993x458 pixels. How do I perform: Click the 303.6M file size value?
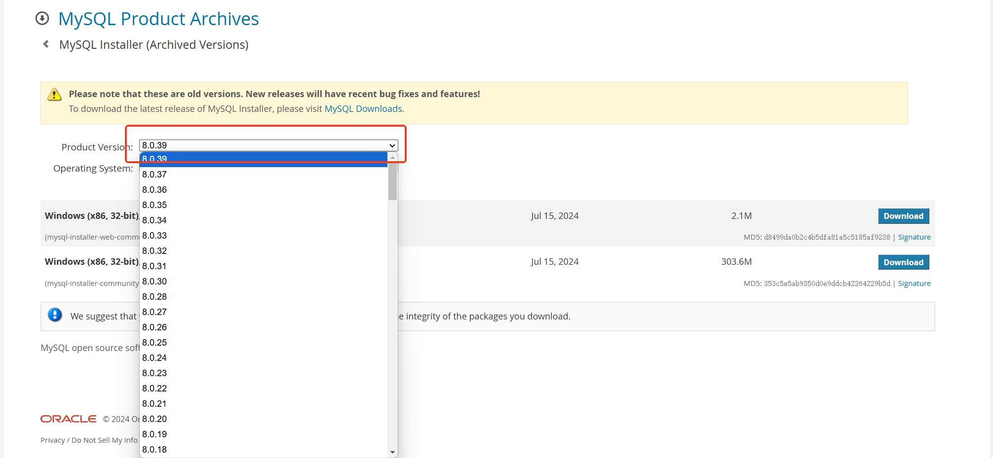(x=736, y=262)
